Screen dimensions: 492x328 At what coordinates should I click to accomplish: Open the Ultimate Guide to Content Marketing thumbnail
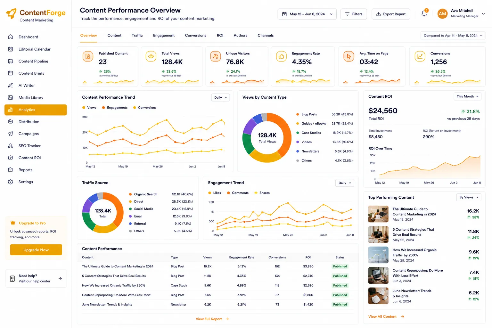click(x=378, y=214)
